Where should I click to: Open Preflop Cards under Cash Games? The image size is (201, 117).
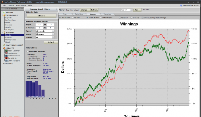pos(11,20)
